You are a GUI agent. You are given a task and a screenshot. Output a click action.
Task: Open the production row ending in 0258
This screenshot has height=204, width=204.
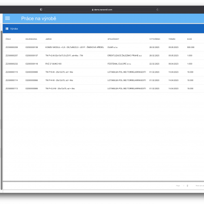click(104, 47)
